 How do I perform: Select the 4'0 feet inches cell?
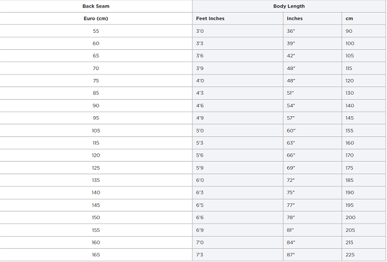199,81
